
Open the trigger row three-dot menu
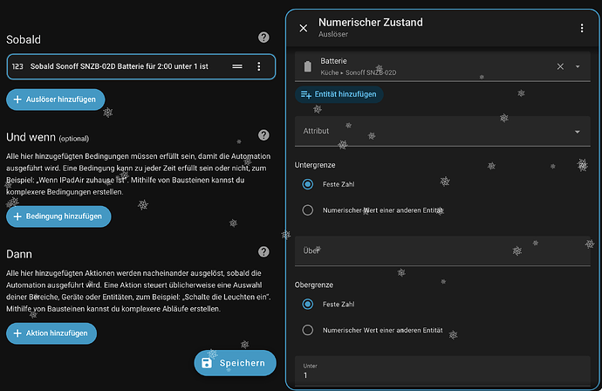(x=258, y=66)
